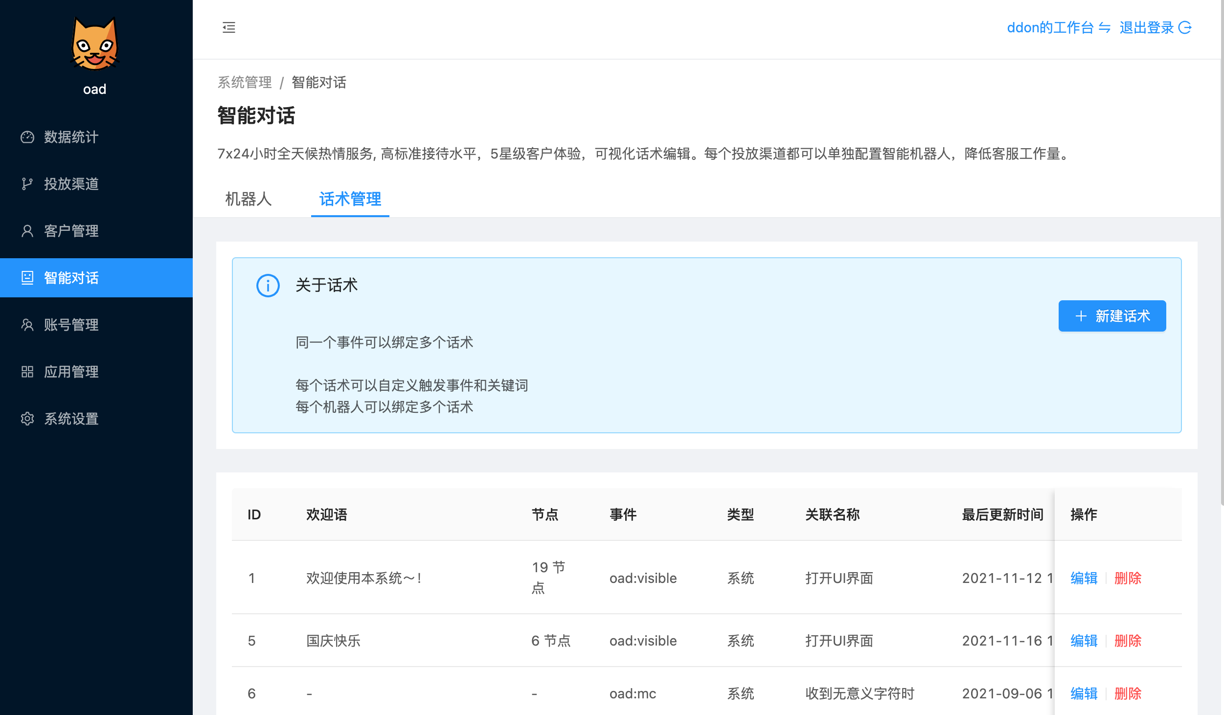Click the 应用管理 grid icon
This screenshot has height=715, width=1224.
[x=27, y=372]
